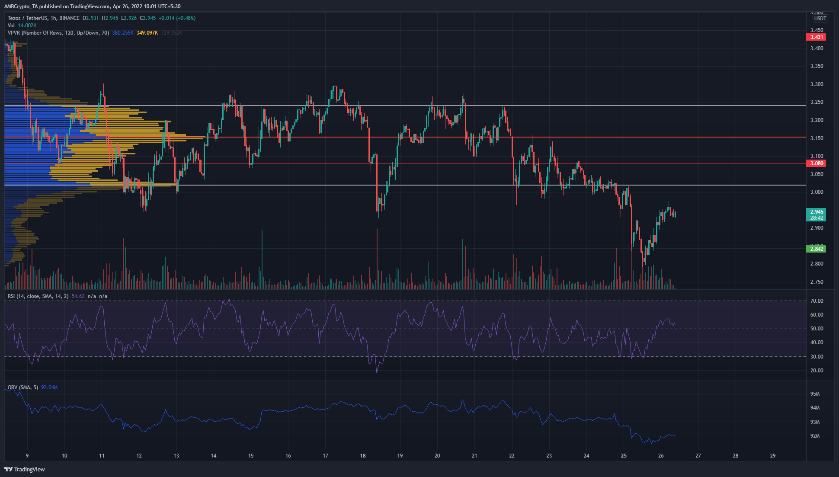Screen dimensions: 839x477
Task: Click date 18 on the time axis
Action: 363,456
